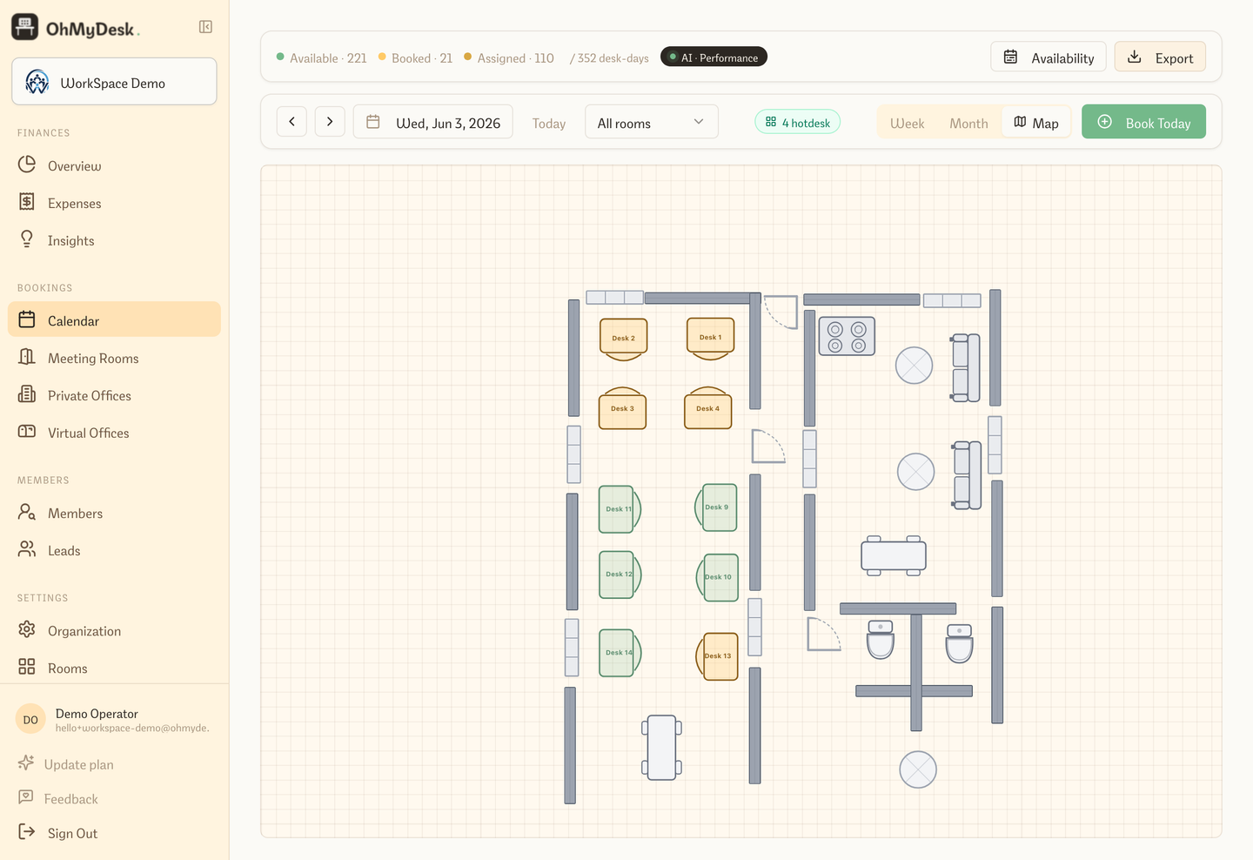Click the 4 hotdesk badge
Screen dimensions: 1253x860
[798, 123]
